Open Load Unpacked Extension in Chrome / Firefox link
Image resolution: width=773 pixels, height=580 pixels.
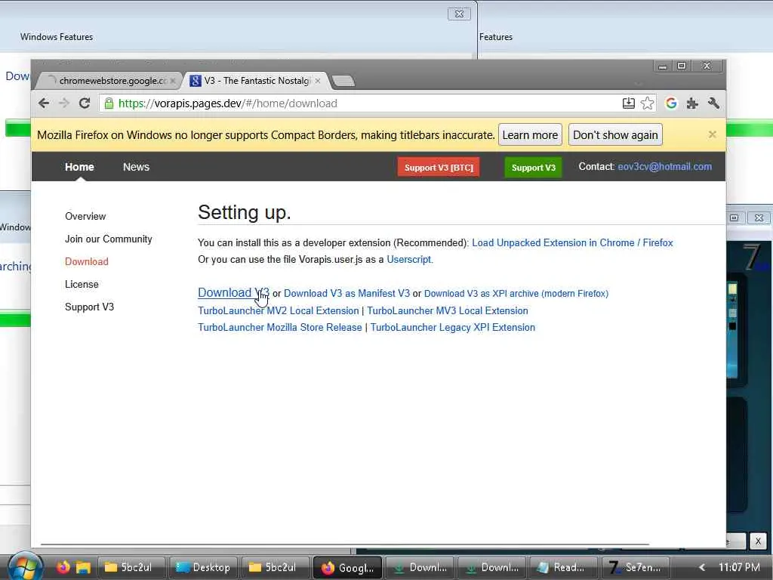[x=572, y=242]
